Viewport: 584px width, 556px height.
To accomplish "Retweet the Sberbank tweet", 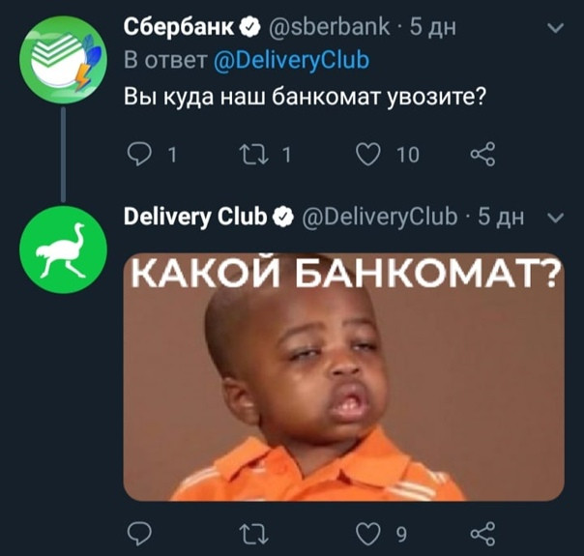I will click(253, 154).
